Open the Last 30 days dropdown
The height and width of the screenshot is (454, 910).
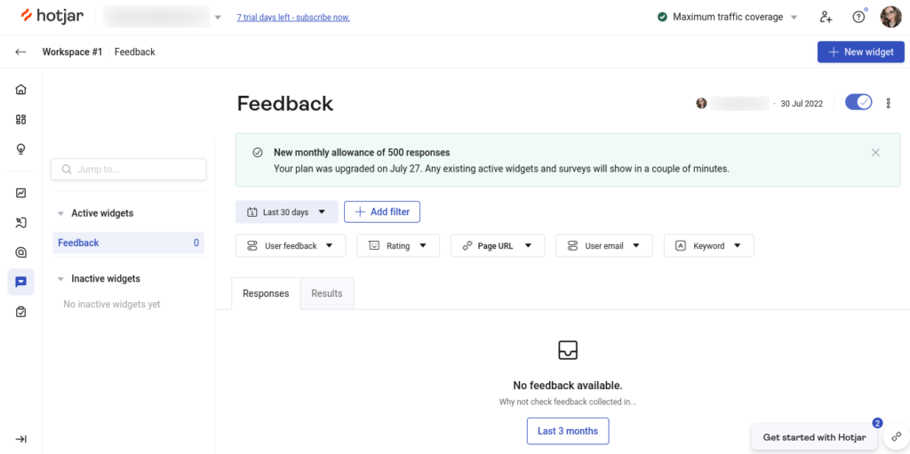point(286,212)
